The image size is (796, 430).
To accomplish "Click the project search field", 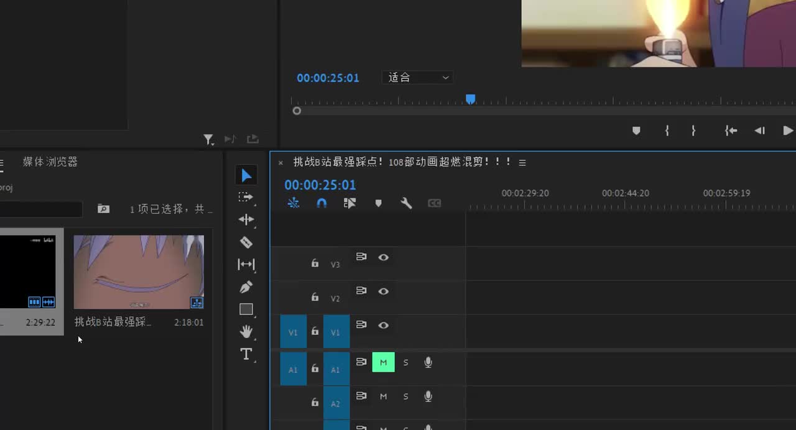I will pos(41,209).
